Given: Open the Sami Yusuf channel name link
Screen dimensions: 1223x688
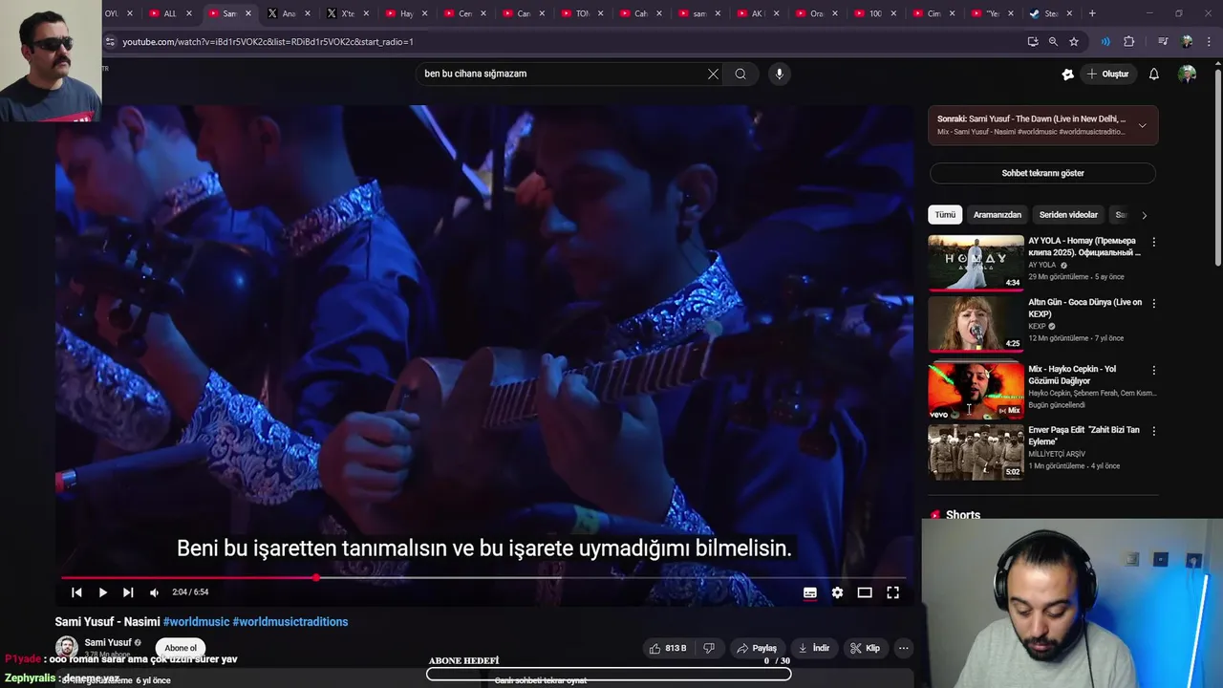Looking at the screenshot, I should pyautogui.click(x=108, y=642).
